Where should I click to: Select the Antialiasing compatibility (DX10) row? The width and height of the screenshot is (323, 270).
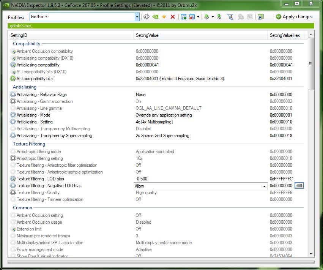click(158, 58)
